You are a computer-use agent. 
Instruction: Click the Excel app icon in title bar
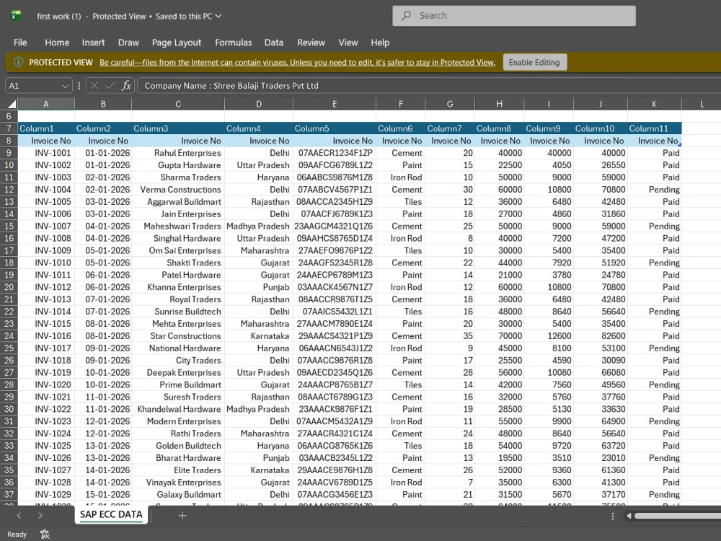tap(16, 16)
